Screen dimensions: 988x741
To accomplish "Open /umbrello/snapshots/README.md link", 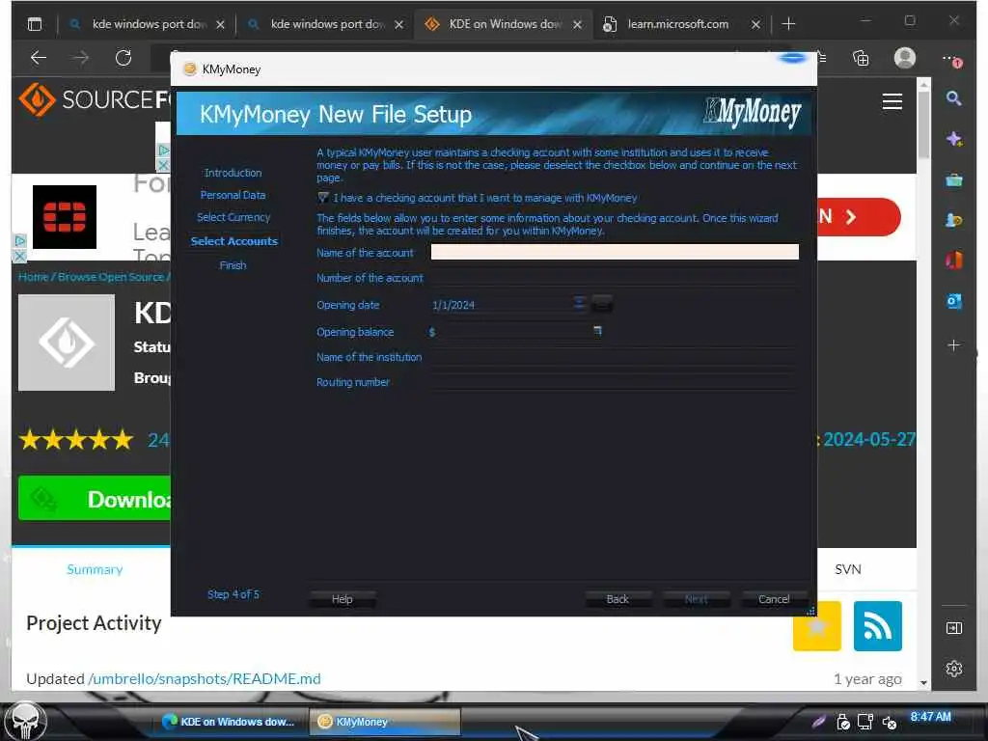I will click(205, 678).
